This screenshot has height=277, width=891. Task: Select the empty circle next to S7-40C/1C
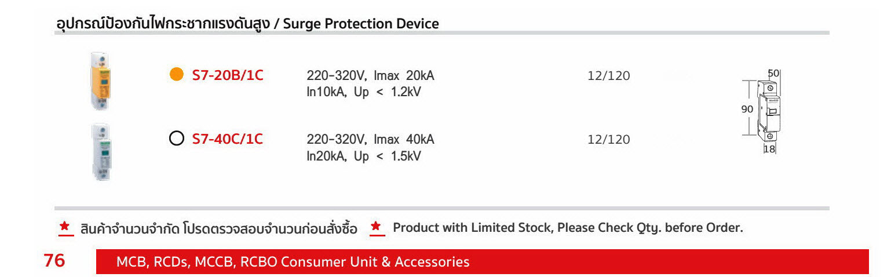click(x=177, y=139)
